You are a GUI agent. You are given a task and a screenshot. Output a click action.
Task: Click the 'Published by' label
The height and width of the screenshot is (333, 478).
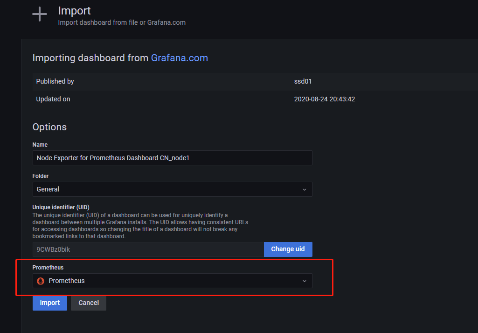[55, 81]
